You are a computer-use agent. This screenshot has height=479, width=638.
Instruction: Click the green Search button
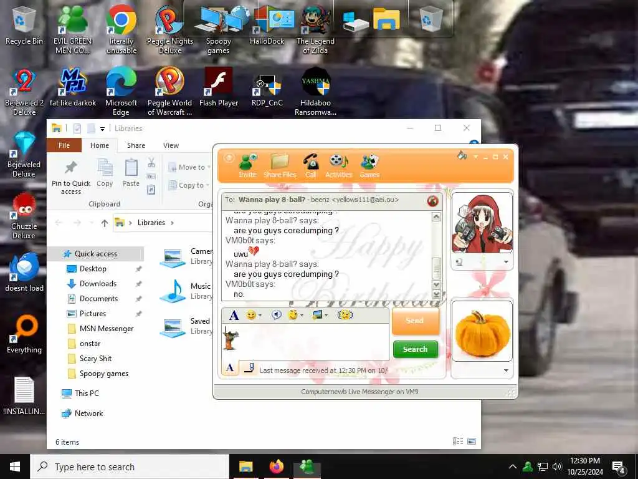pyautogui.click(x=415, y=349)
